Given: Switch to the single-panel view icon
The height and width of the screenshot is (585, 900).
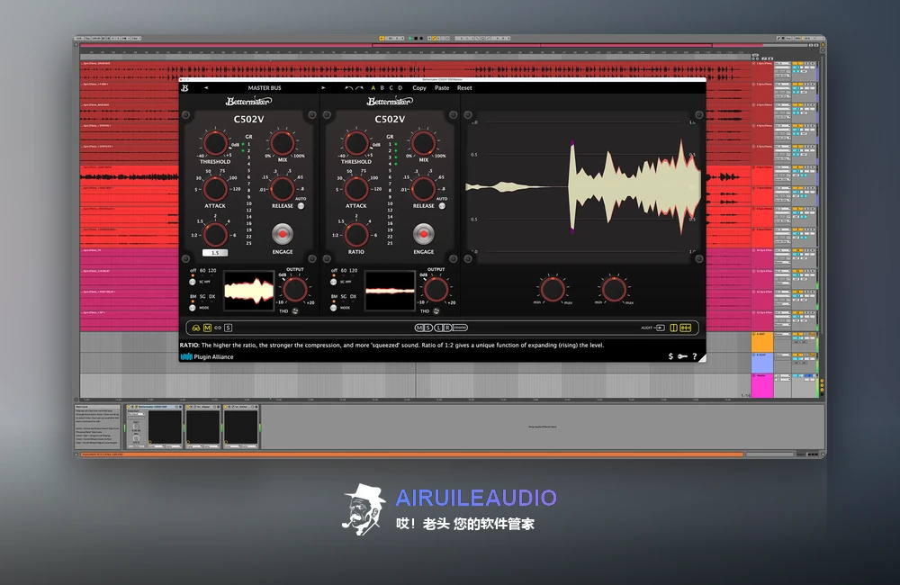Looking at the screenshot, I should point(674,328).
